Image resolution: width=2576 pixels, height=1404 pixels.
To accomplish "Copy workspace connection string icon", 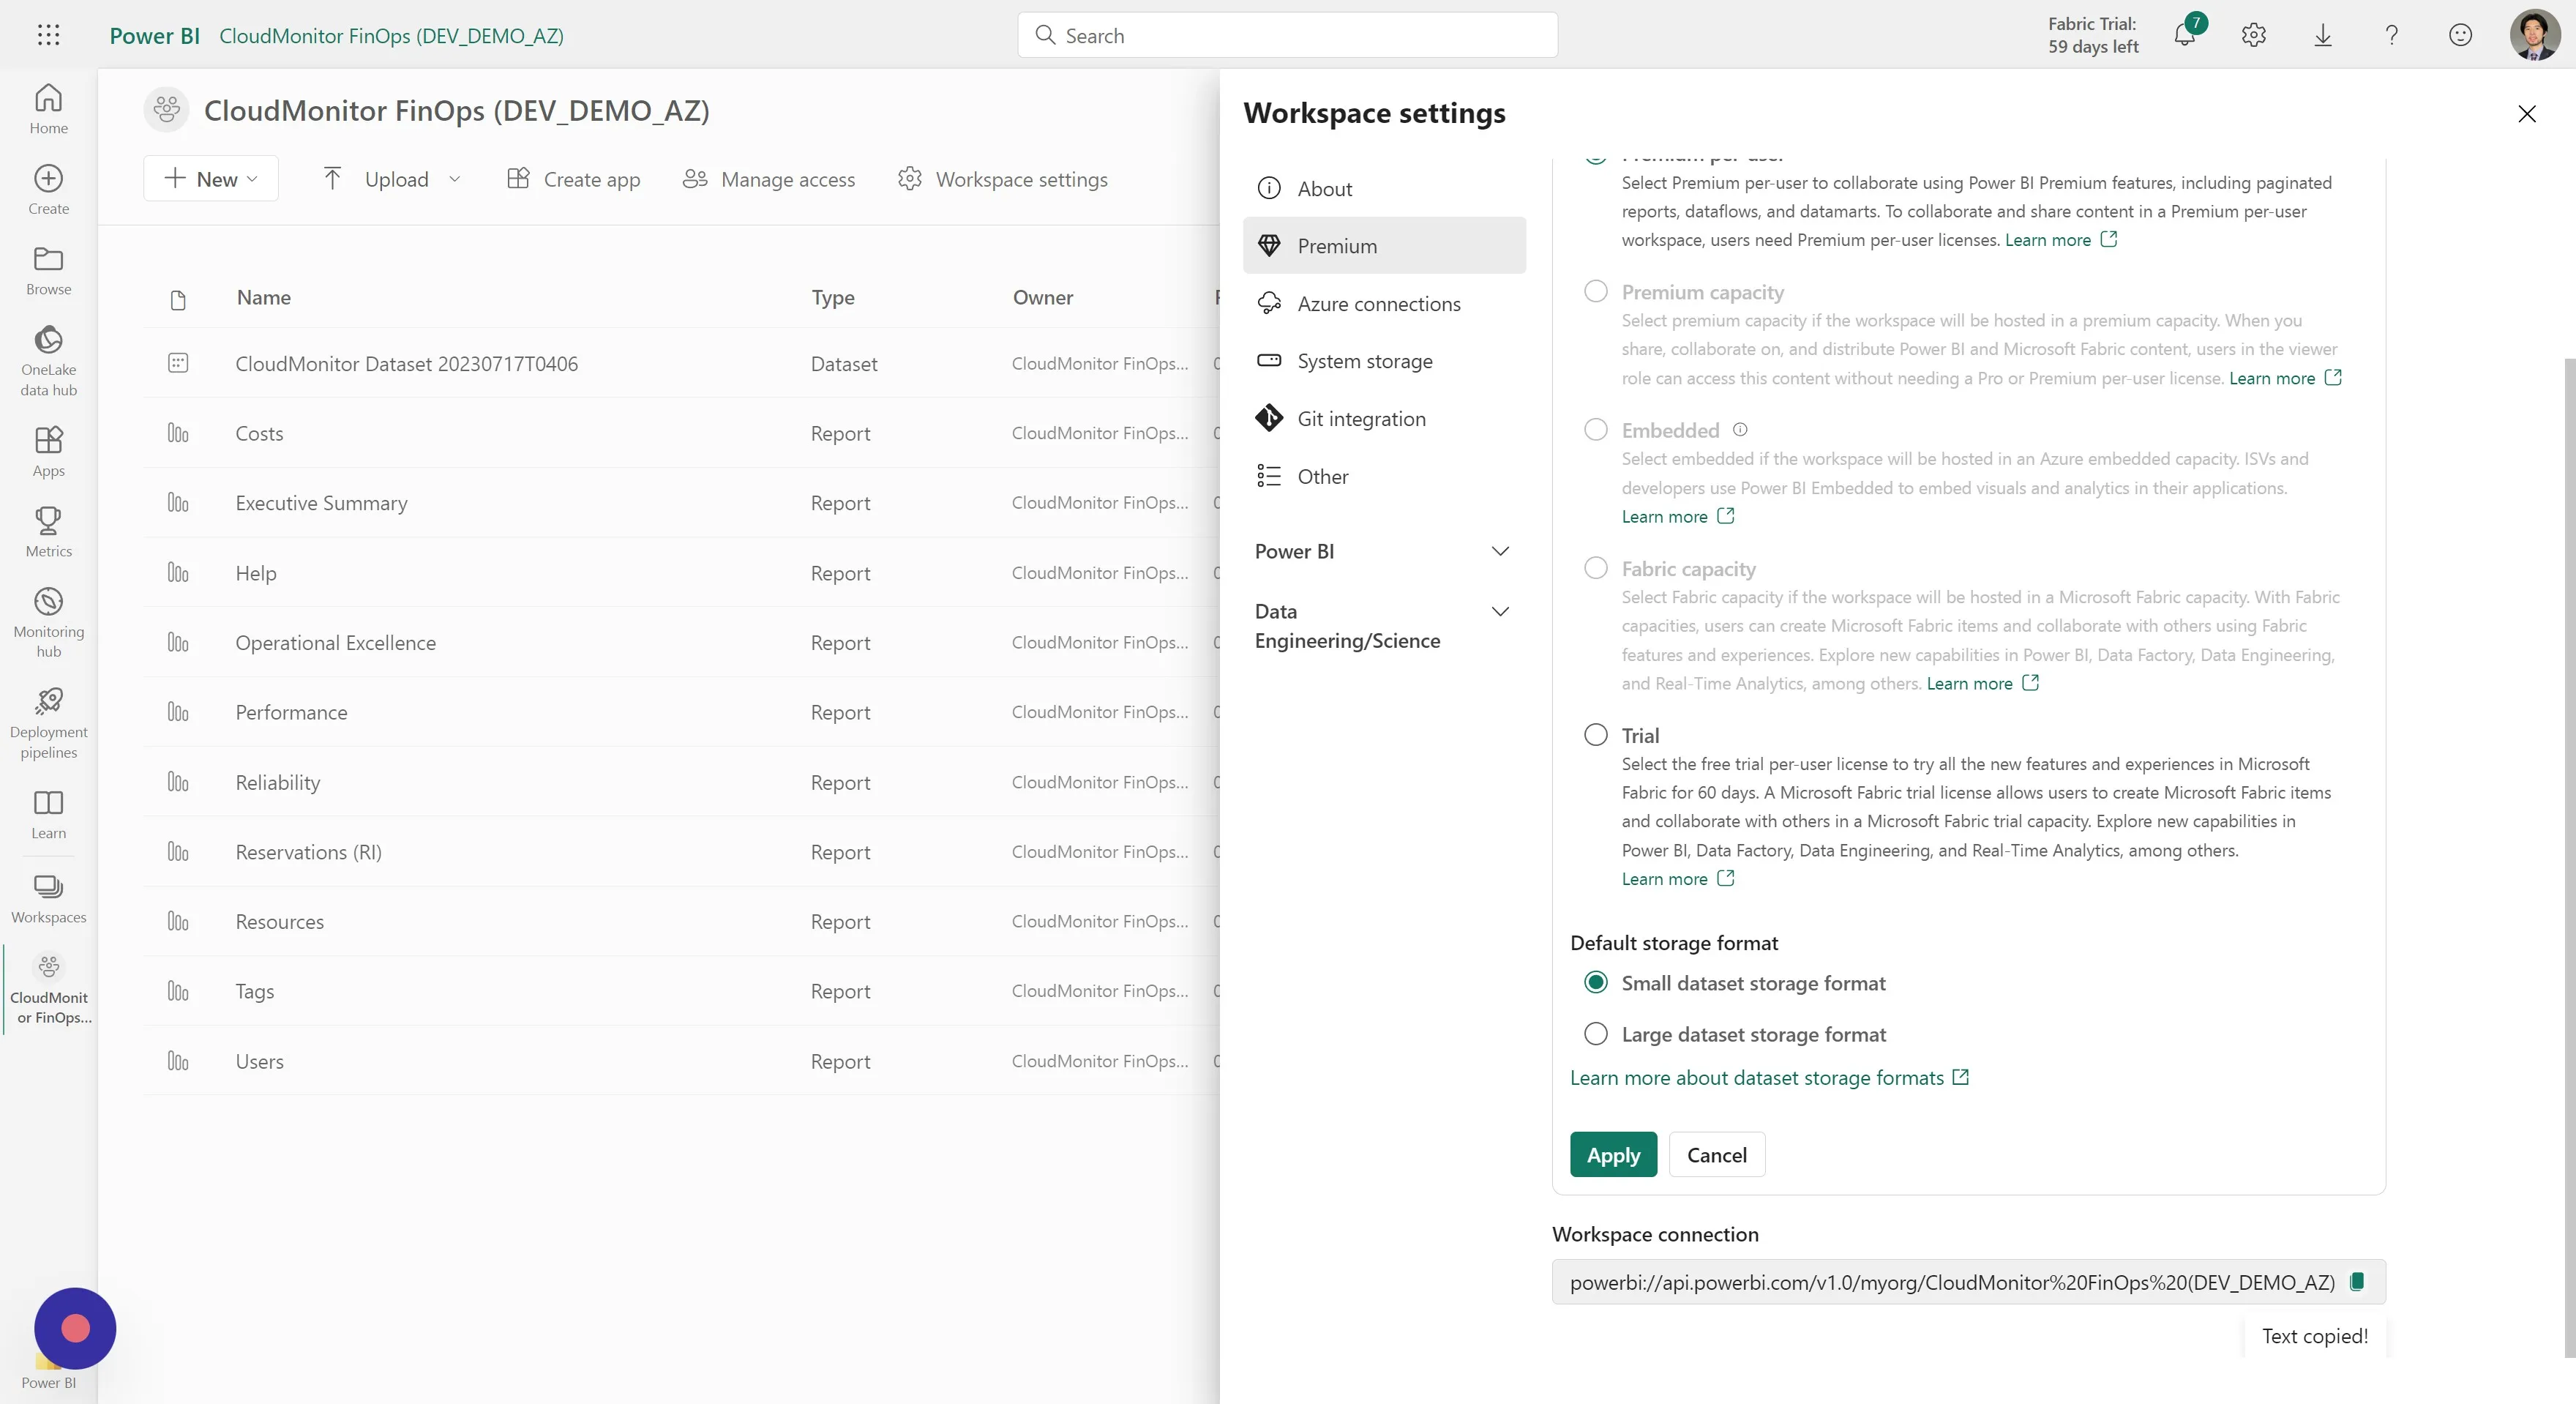I will 2357,1281.
